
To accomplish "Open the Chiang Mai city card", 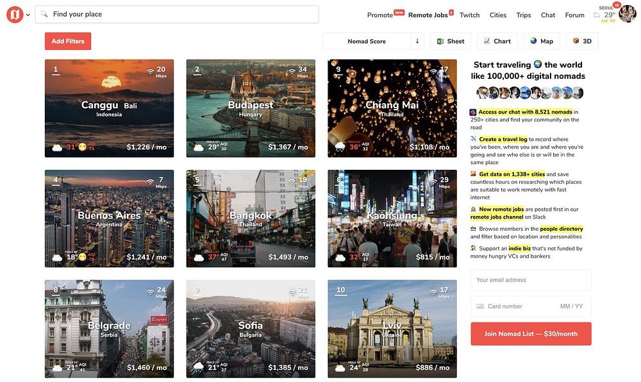I will 392,108.
